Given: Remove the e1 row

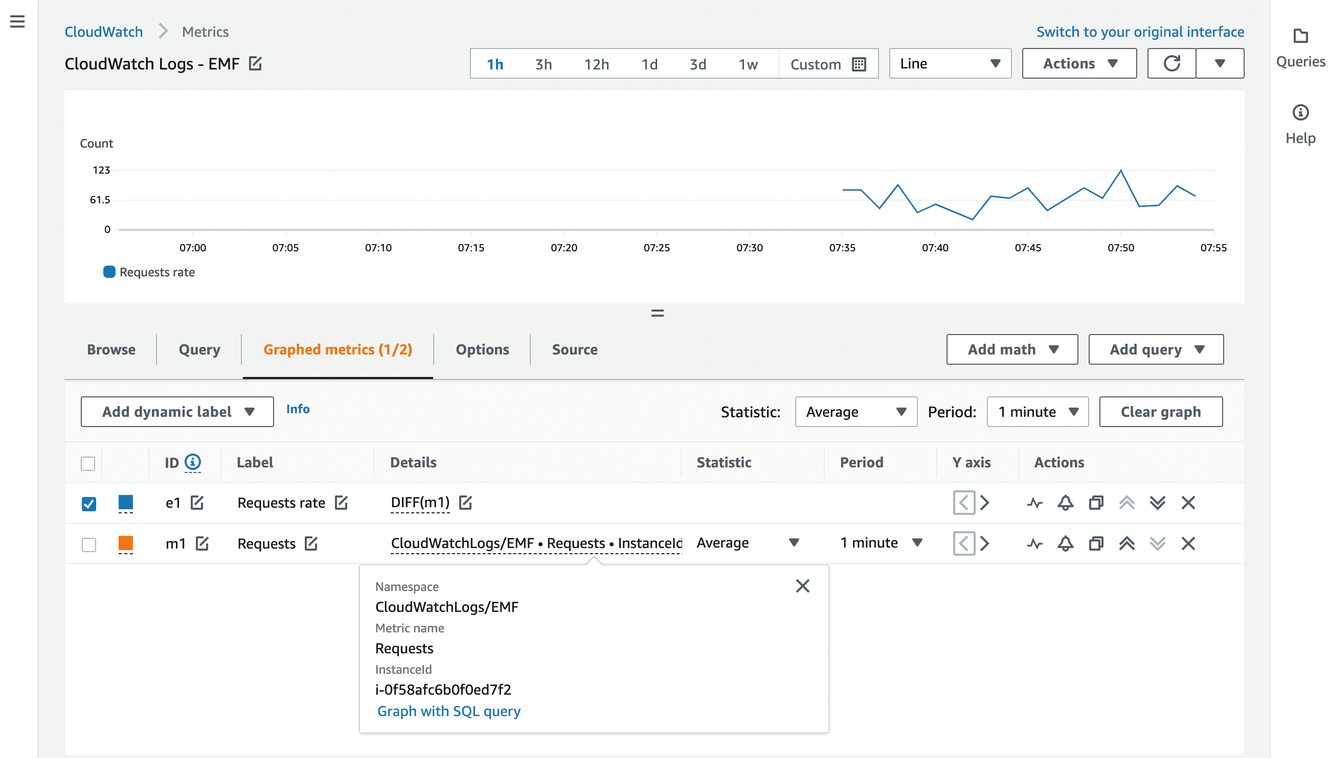Looking at the screenshot, I should point(1188,503).
